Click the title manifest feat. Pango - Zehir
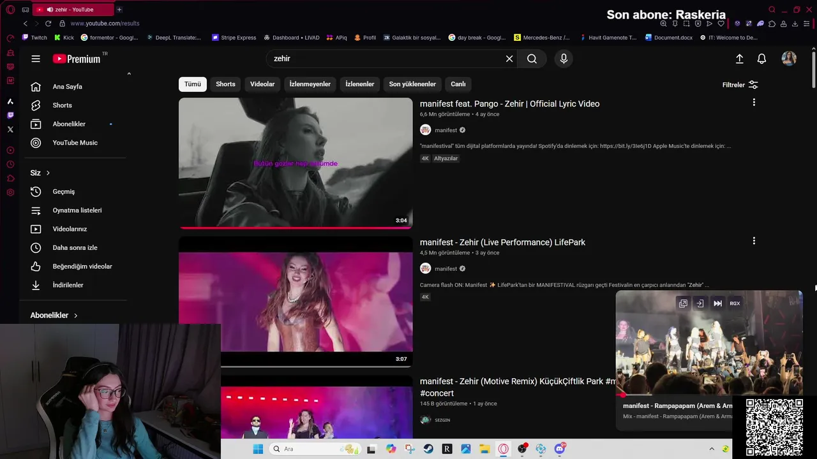This screenshot has width=817, height=459. click(x=509, y=104)
